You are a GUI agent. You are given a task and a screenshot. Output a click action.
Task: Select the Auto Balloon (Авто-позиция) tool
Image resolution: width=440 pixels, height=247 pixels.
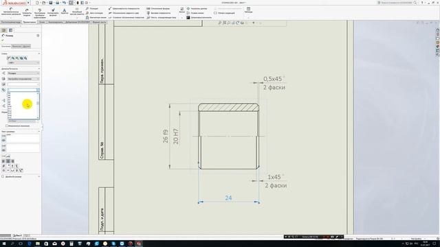coord(94,13)
